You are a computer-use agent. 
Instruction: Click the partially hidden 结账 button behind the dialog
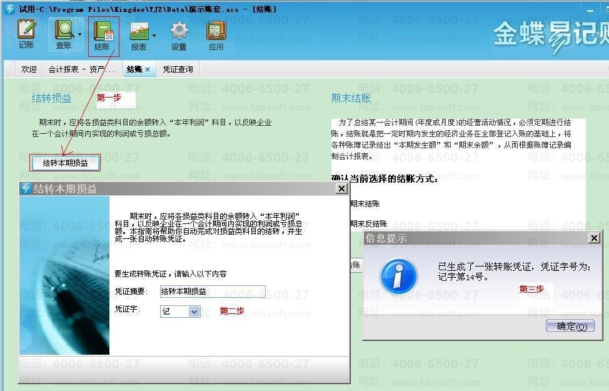coord(355,265)
